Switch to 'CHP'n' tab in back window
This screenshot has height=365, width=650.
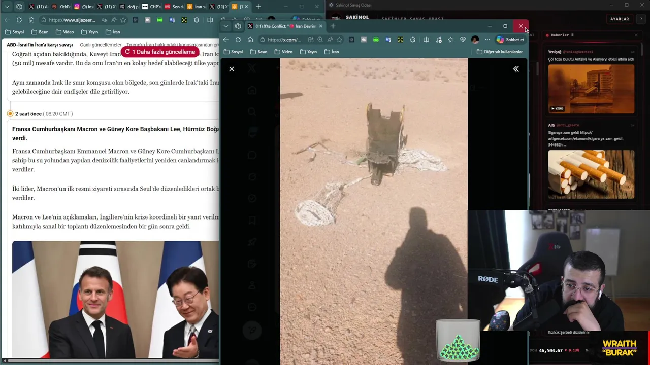[x=152, y=7]
